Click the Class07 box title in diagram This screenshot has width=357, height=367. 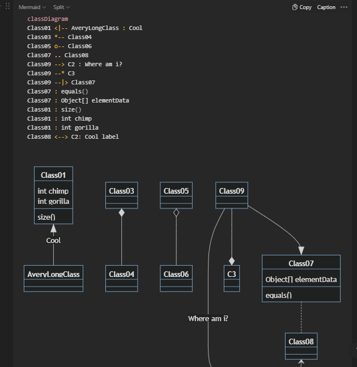pyautogui.click(x=301, y=263)
